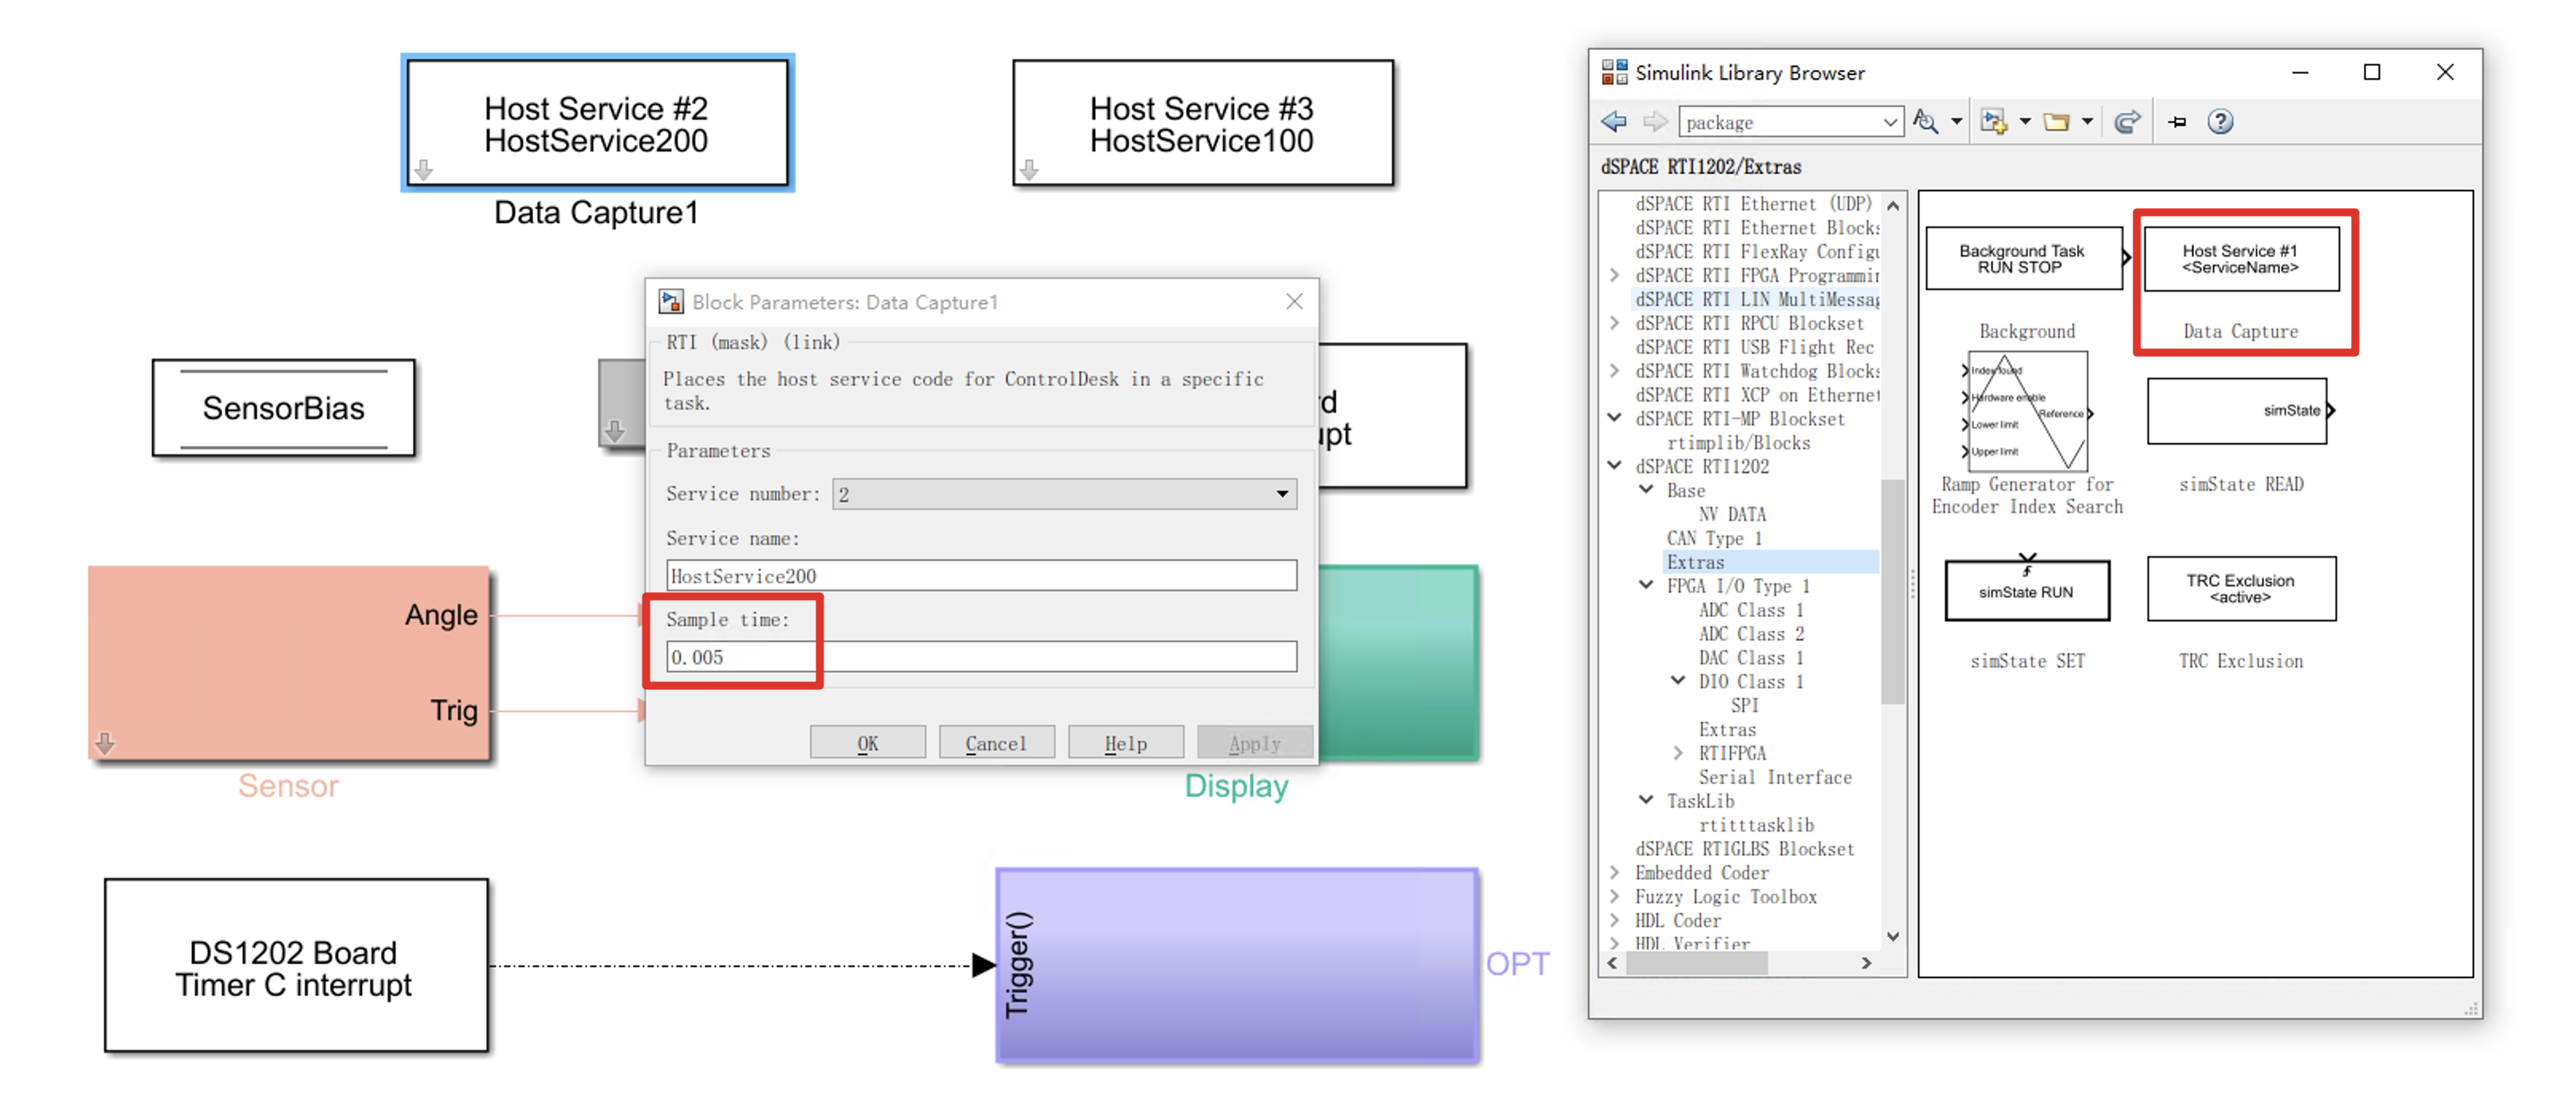
Task: Select the highlighted Extras tree item under Base
Action: point(1696,562)
